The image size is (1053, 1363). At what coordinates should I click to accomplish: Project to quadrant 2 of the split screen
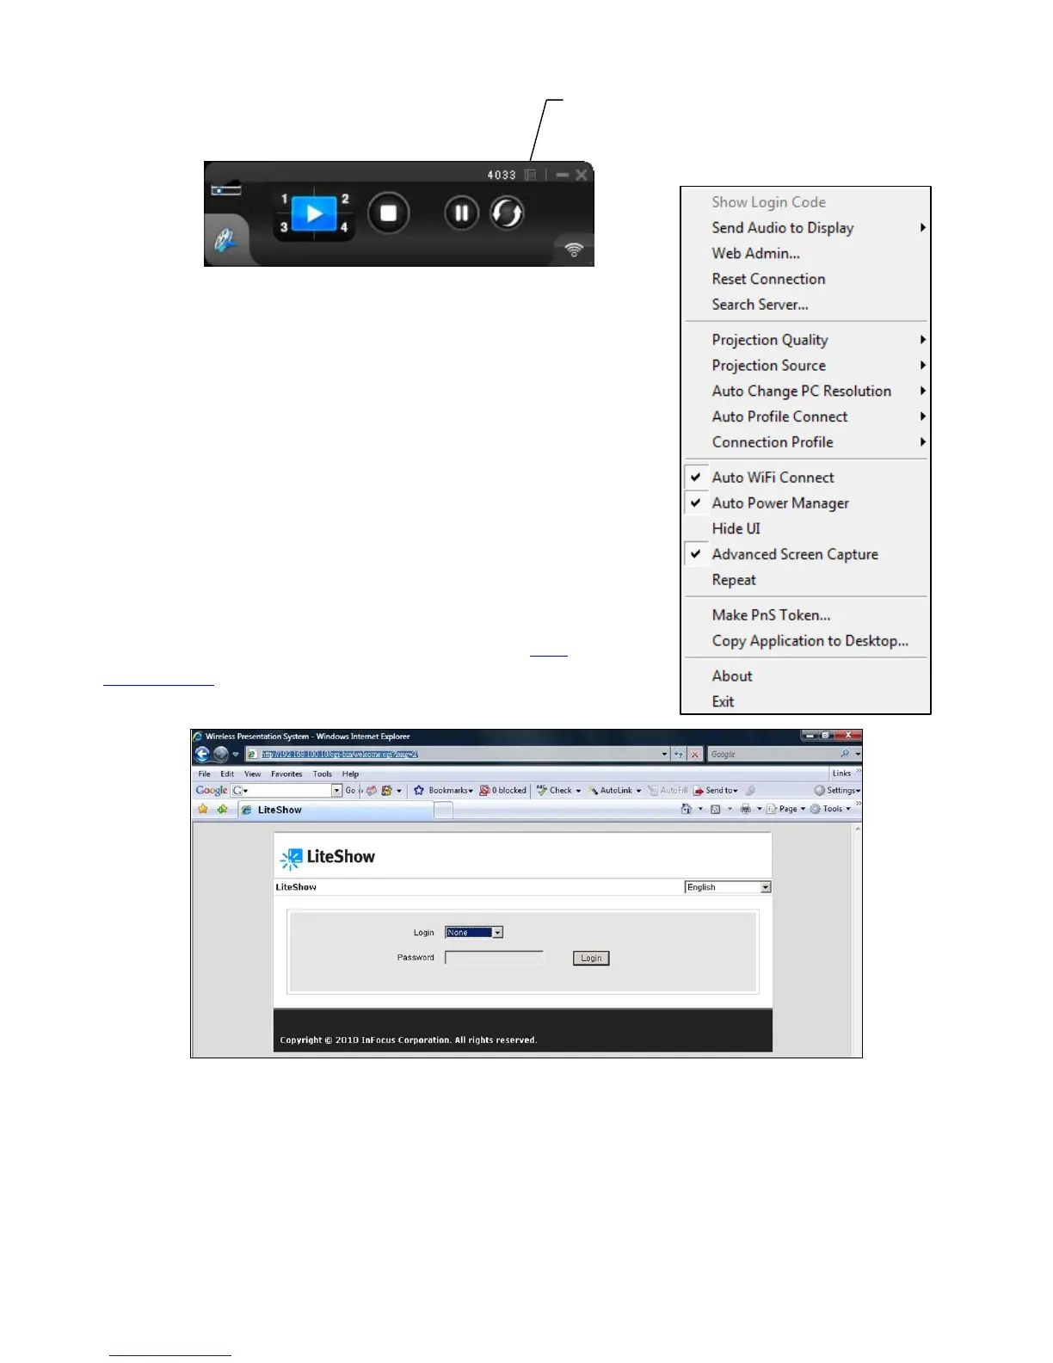pos(345,199)
